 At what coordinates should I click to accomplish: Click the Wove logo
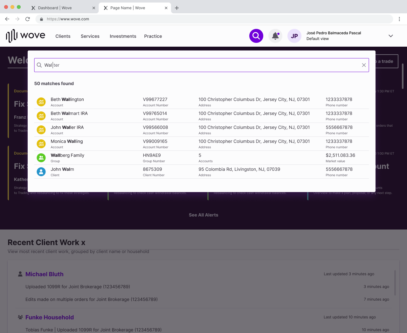26,36
